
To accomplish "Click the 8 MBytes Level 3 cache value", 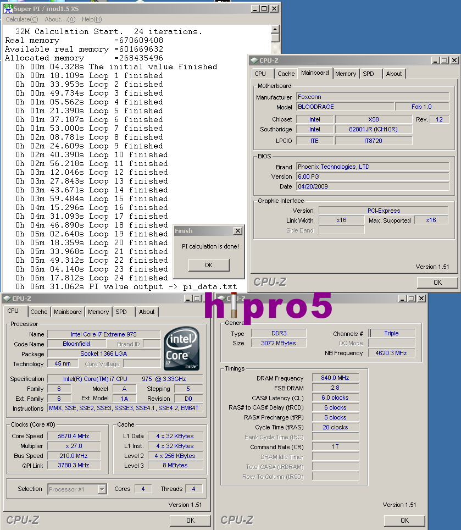I will (x=175, y=465).
